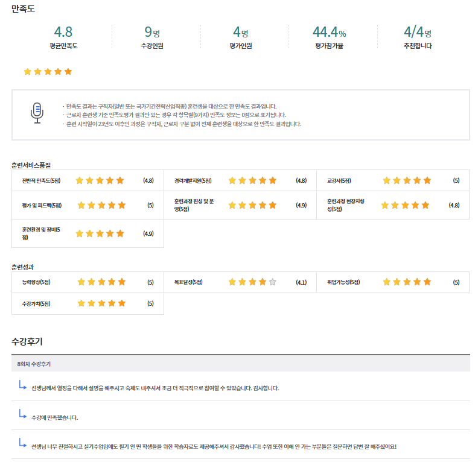This screenshot has height=462, width=475.
Task: Click the stars for 취업가능성(5점)
Action: tap(407, 282)
